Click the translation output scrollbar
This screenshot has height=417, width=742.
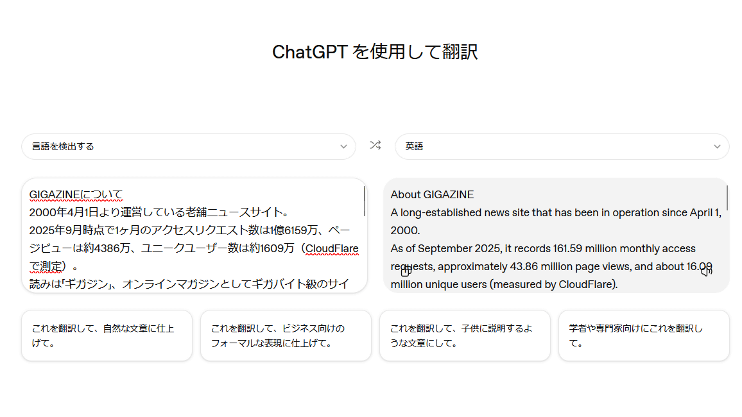click(727, 198)
